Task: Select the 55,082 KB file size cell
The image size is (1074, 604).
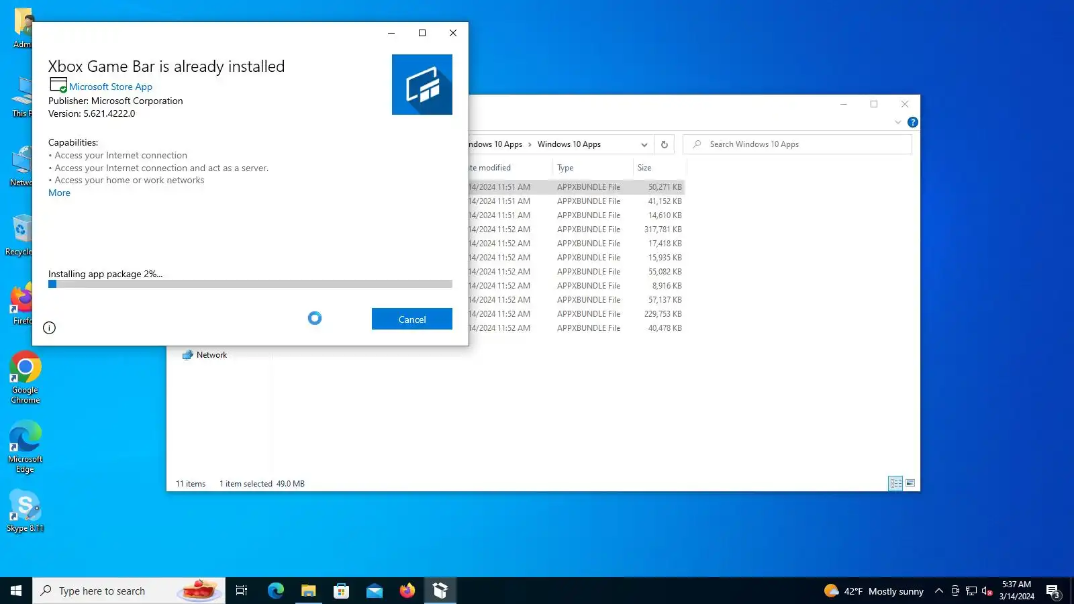Action: (665, 272)
